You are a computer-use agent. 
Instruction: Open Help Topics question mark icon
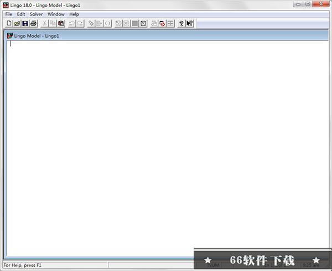pos(181,23)
